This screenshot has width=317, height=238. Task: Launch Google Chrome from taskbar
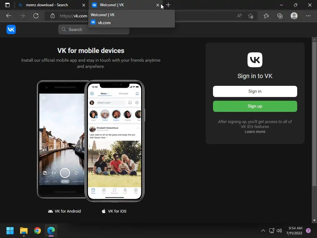pos(37,231)
